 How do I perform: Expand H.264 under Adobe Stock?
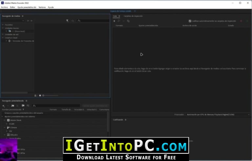tap(7, 124)
